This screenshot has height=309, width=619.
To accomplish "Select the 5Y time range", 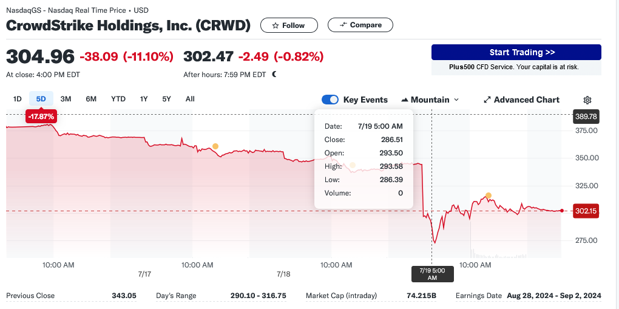I will pos(166,99).
